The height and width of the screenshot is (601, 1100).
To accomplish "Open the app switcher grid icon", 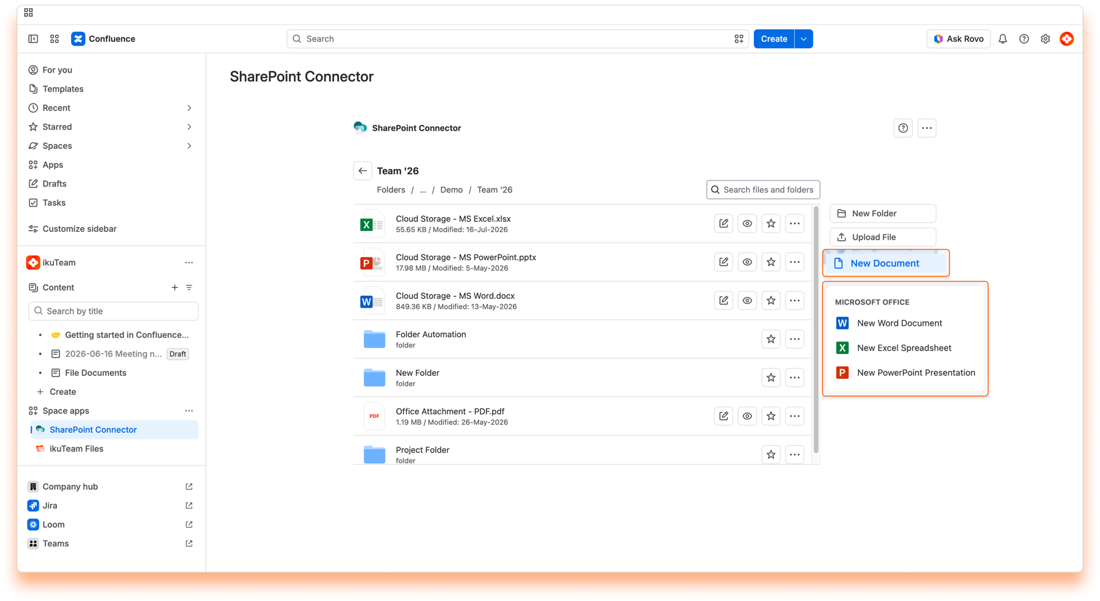I will click(x=54, y=39).
